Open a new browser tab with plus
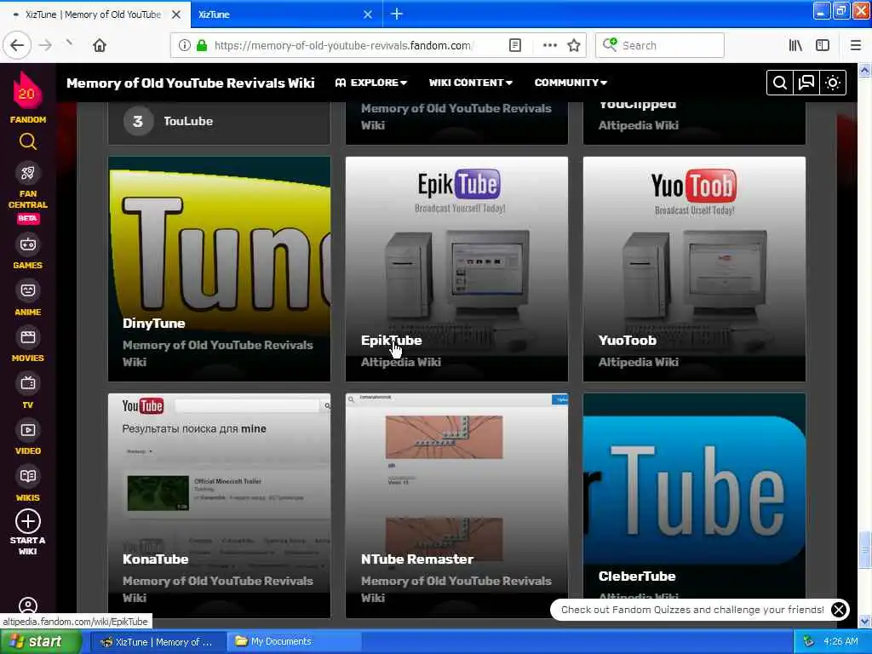872x654 pixels. 397,14
